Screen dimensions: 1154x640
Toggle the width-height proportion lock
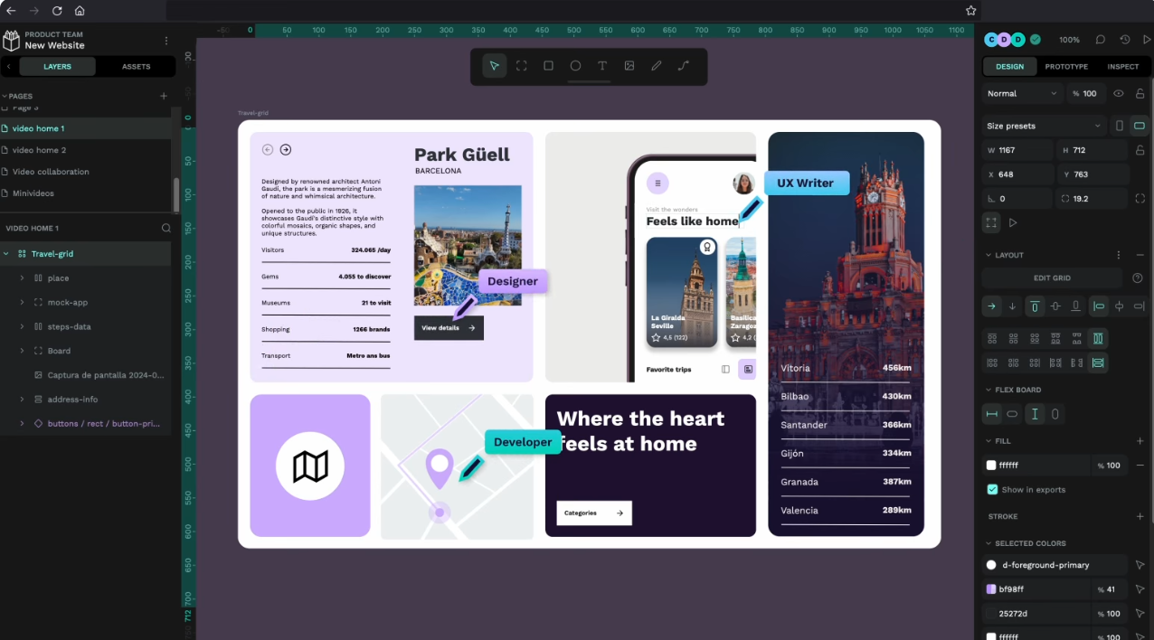tap(1140, 150)
